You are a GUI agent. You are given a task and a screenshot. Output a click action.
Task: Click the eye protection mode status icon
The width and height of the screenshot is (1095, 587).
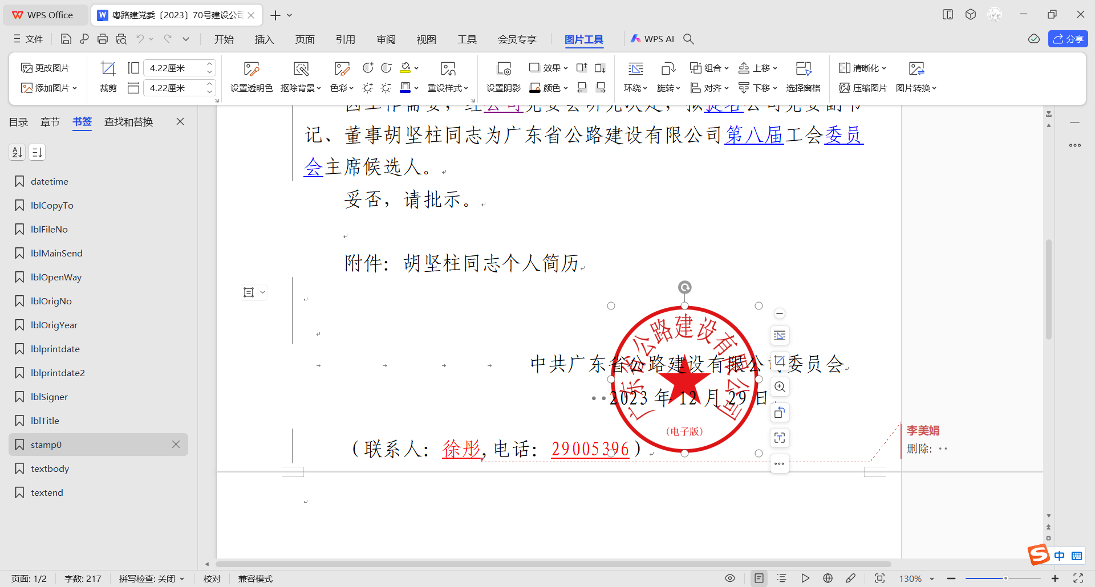730,578
